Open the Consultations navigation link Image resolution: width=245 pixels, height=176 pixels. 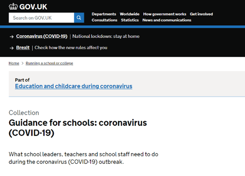(x=104, y=20)
